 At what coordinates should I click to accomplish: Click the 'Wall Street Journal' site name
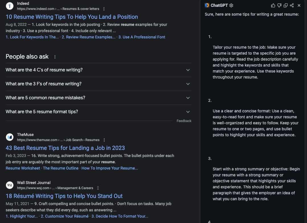pos(34,183)
